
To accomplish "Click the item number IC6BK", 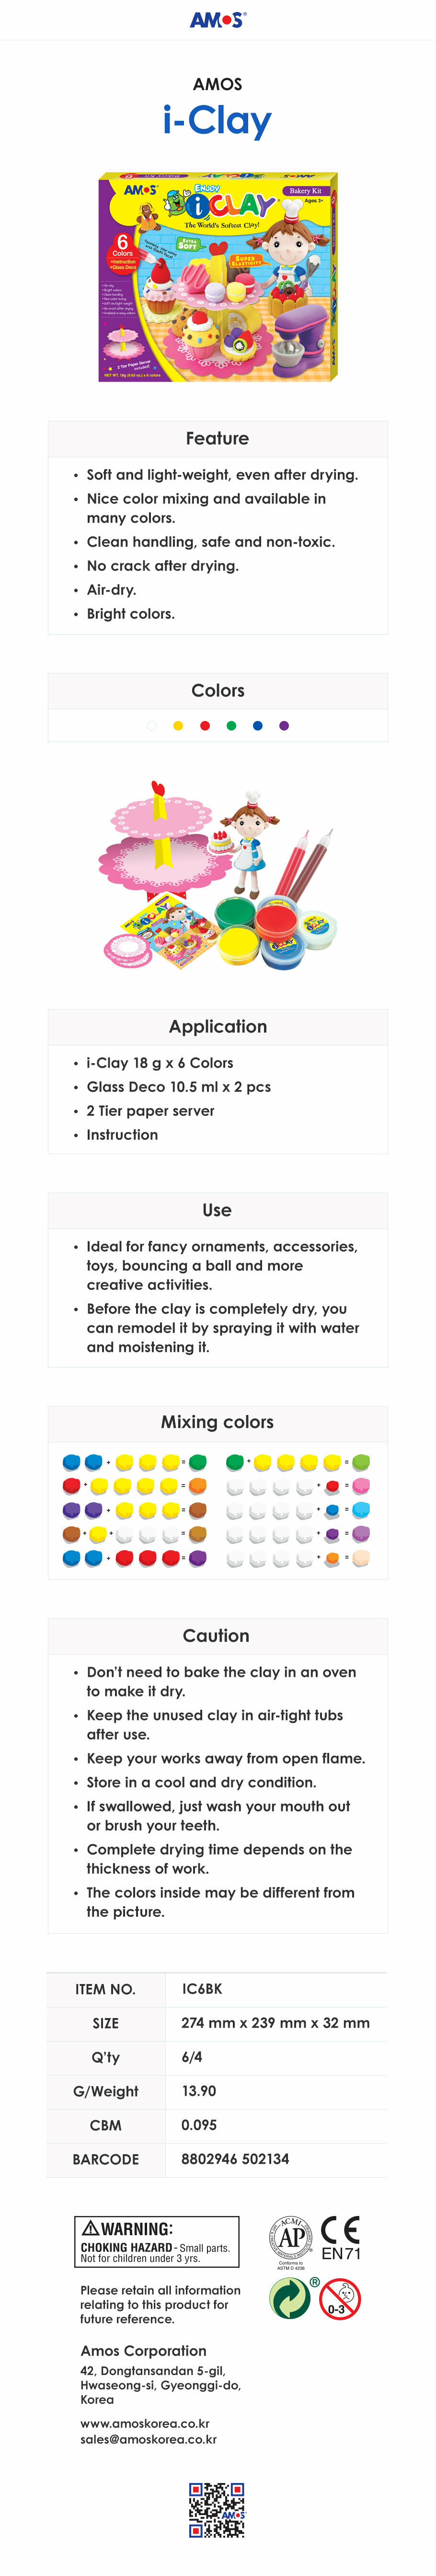I will (x=202, y=1990).
